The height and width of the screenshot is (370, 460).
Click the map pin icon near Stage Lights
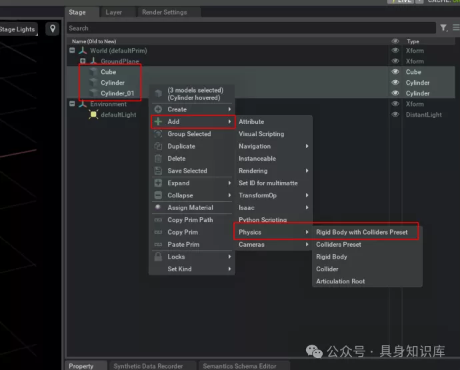coord(53,29)
